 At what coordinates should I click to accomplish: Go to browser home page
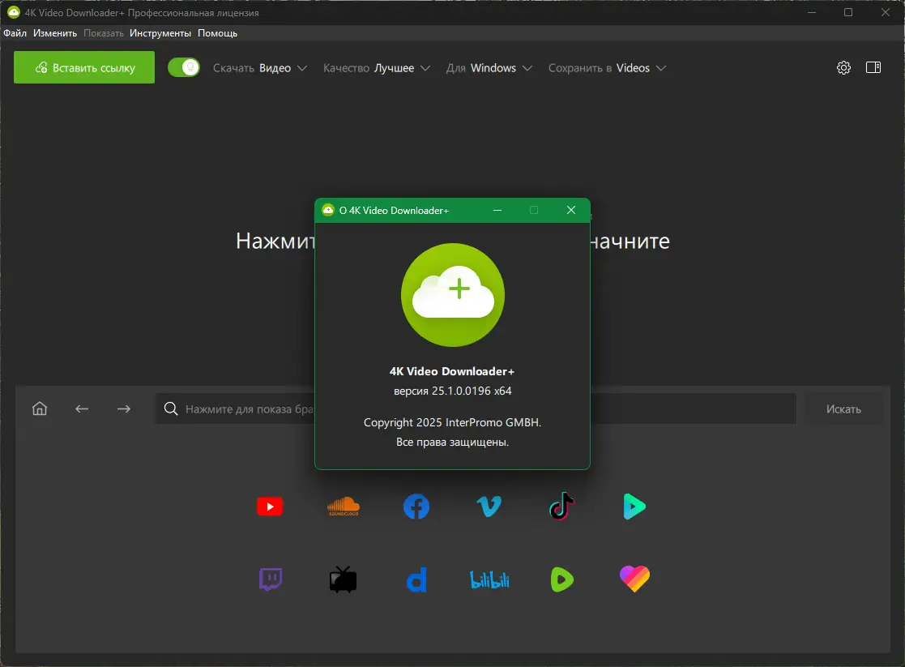(x=40, y=408)
